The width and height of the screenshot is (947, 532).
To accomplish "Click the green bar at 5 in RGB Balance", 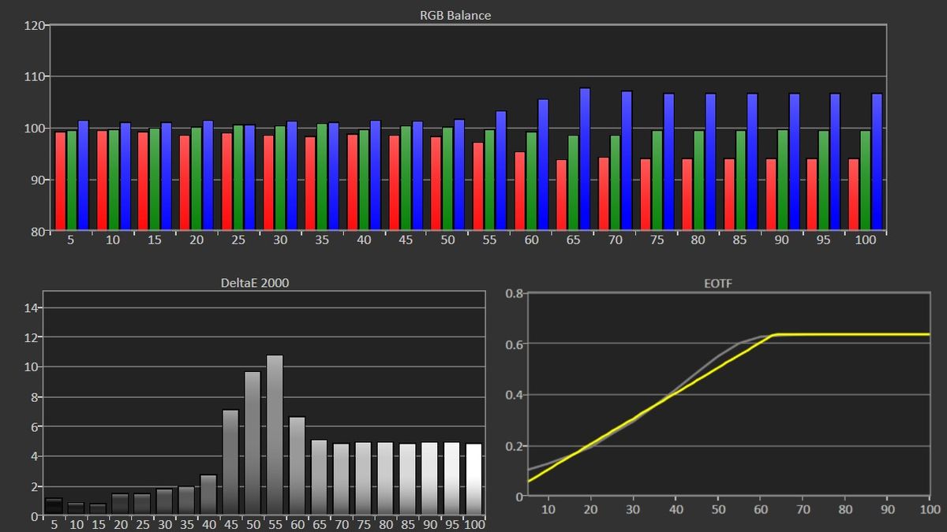I will [x=72, y=180].
